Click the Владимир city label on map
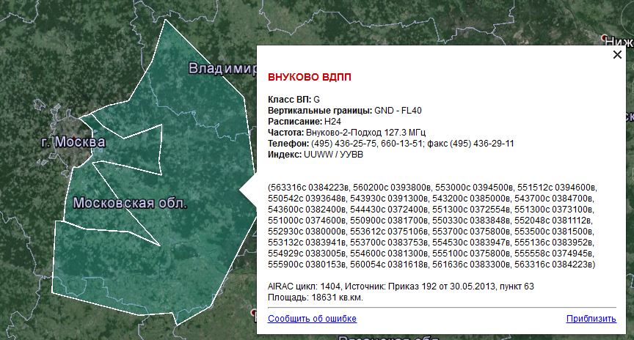634x340 pixels. click(219, 69)
